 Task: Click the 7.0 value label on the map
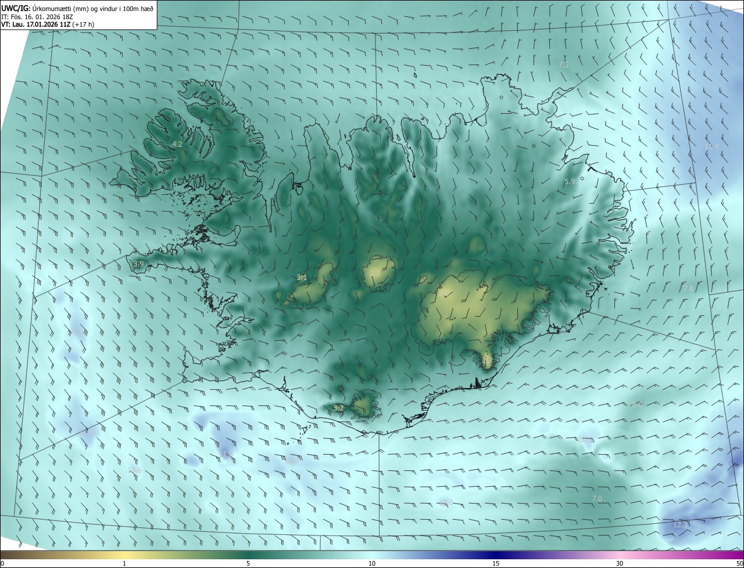pyautogui.click(x=597, y=499)
